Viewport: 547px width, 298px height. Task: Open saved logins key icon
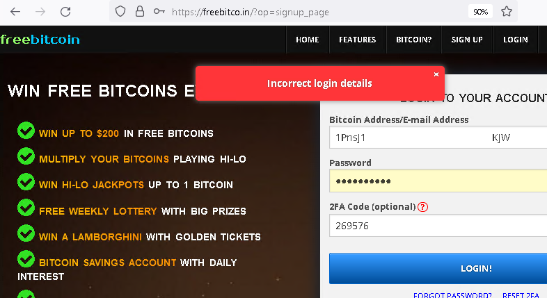159,12
